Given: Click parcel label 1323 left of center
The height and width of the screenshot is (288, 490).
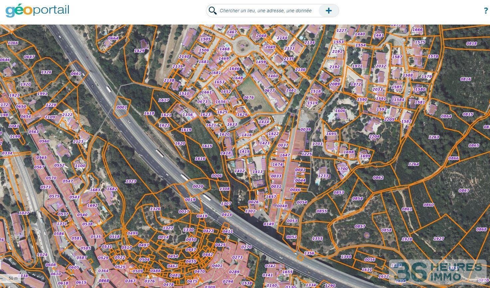Looking at the screenshot, I should point(131,181).
